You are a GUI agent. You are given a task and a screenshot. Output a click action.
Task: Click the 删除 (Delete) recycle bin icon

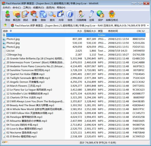point(43,14)
